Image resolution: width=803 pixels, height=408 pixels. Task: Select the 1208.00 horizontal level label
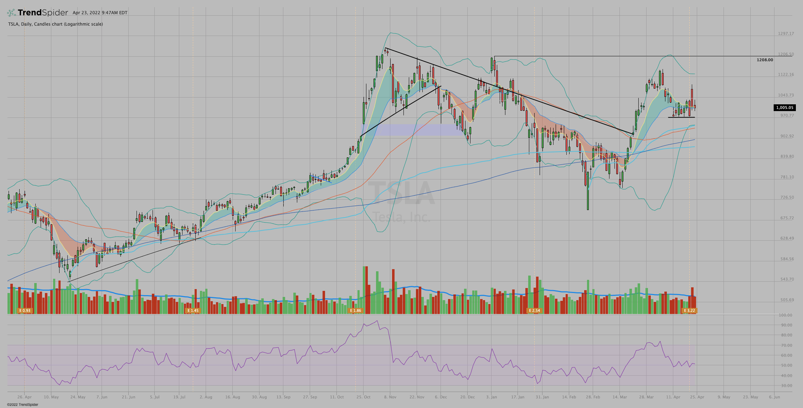765,60
